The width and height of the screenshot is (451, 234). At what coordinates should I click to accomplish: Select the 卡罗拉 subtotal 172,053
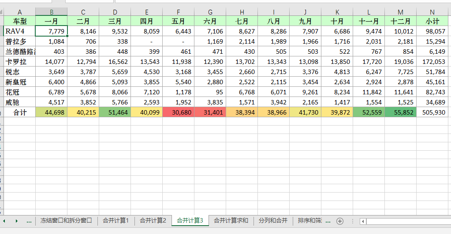pos(432,62)
